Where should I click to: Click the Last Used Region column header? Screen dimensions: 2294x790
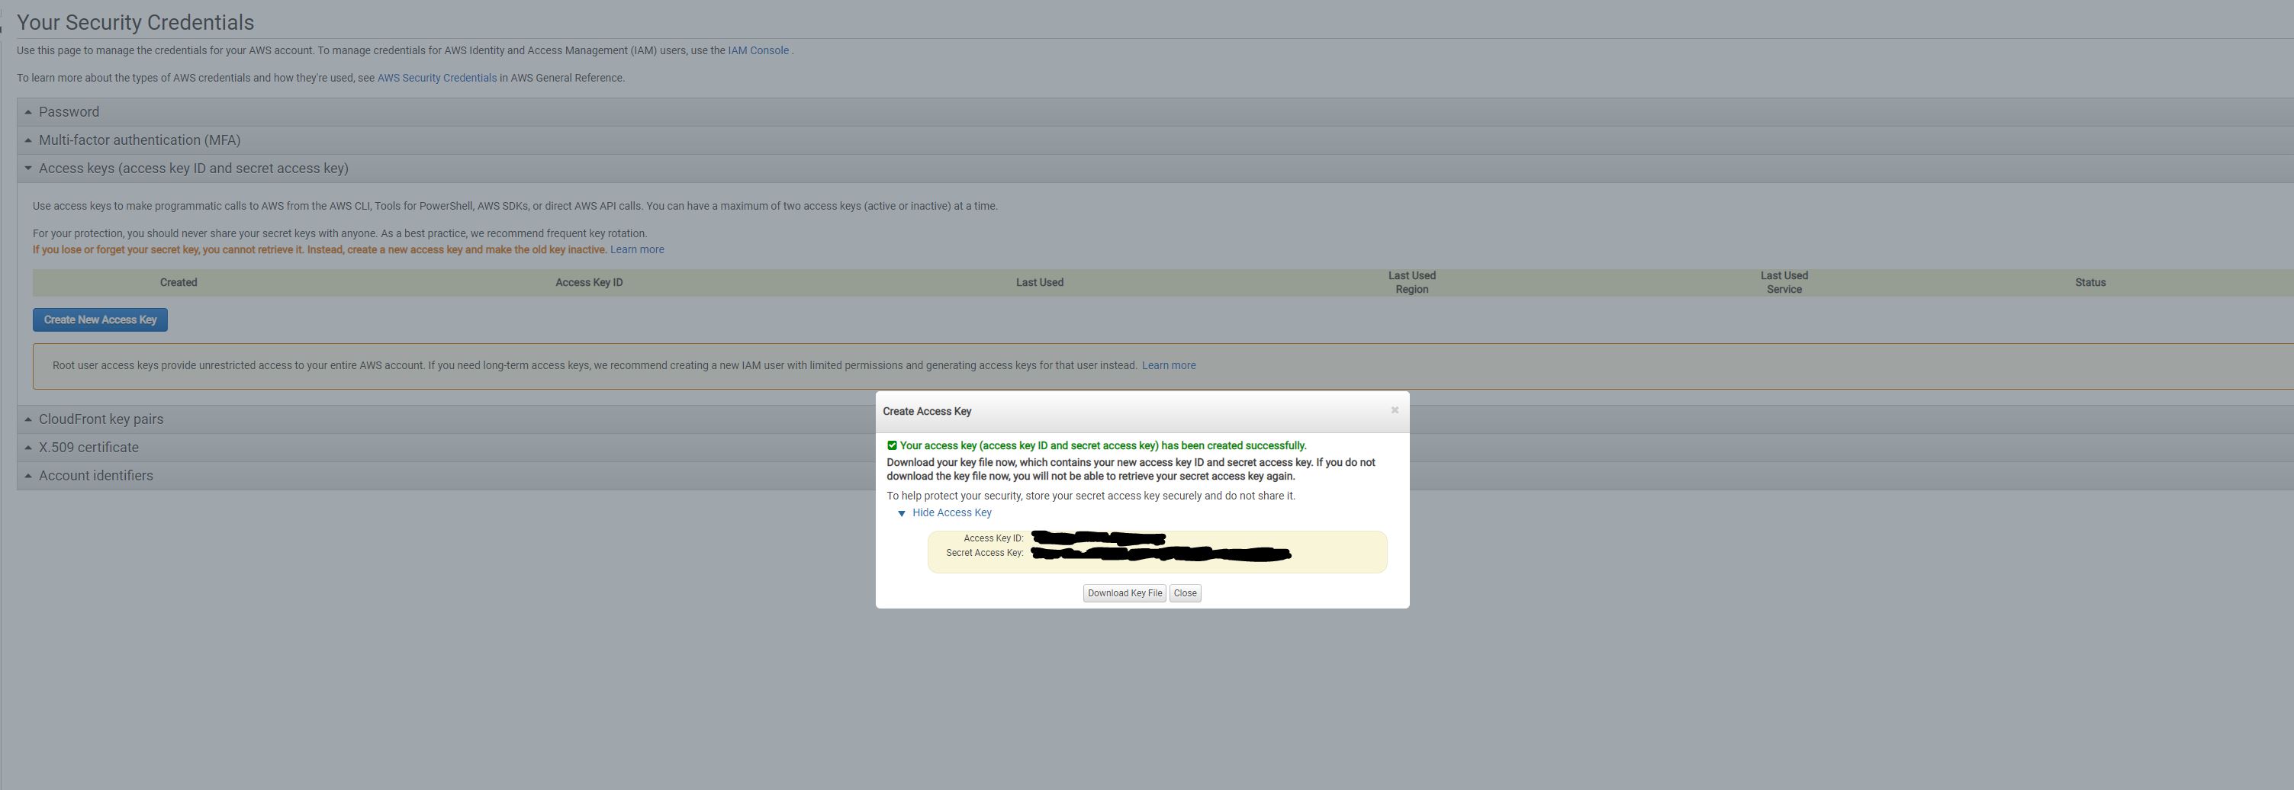pyautogui.click(x=1411, y=283)
